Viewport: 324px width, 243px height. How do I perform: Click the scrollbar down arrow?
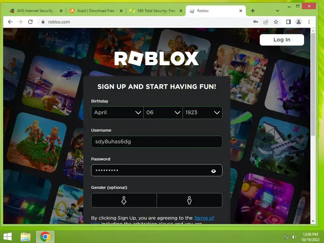click(313, 221)
